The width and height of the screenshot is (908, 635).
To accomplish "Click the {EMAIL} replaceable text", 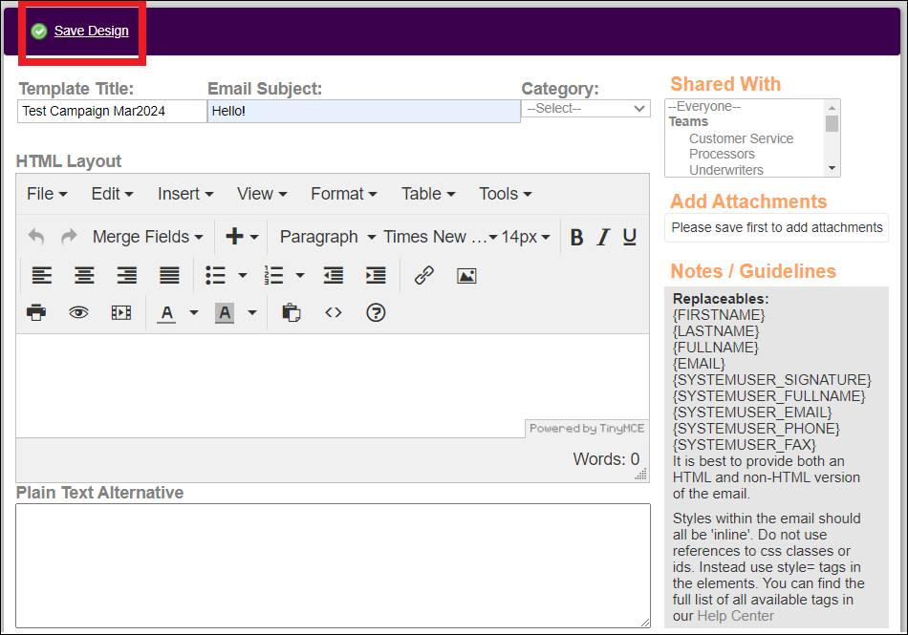I will [x=699, y=364].
